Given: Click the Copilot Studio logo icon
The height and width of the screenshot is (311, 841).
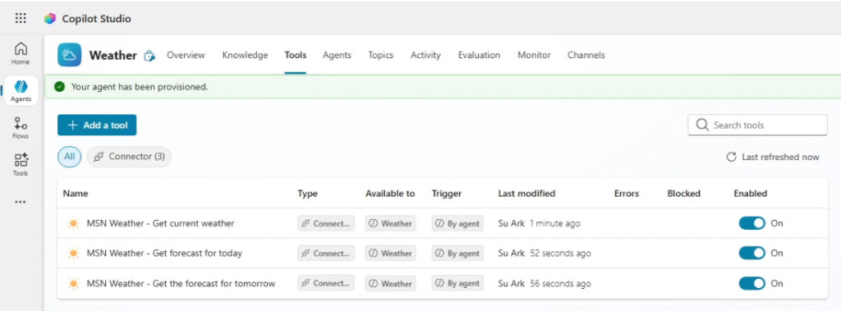Looking at the screenshot, I should point(50,19).
